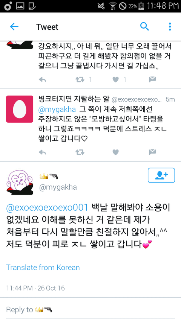The height and width of the screenshot is (321, 181).
Task: Retweet the egg avatar user's tweet
Action: point(80,152)
